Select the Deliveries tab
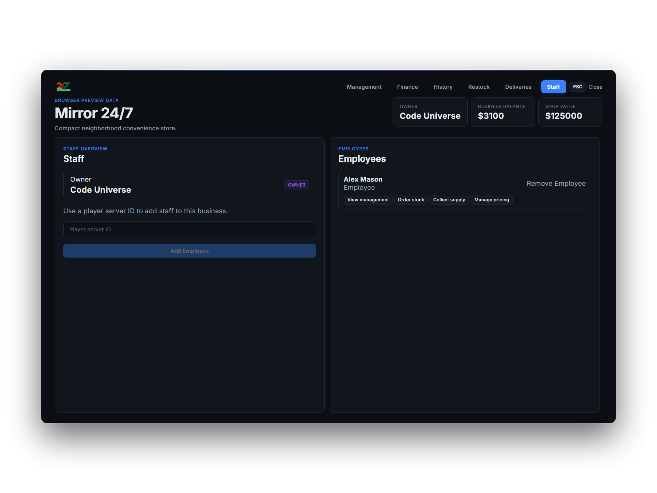This screenshot has width=657, height=493. coord(518,87)
